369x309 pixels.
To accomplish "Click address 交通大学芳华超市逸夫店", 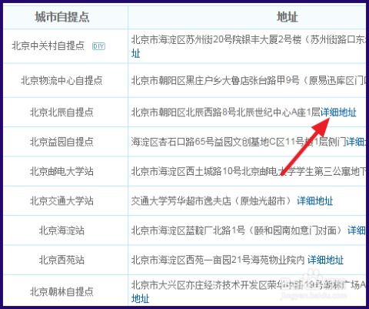I will click(x=181, y=201).
